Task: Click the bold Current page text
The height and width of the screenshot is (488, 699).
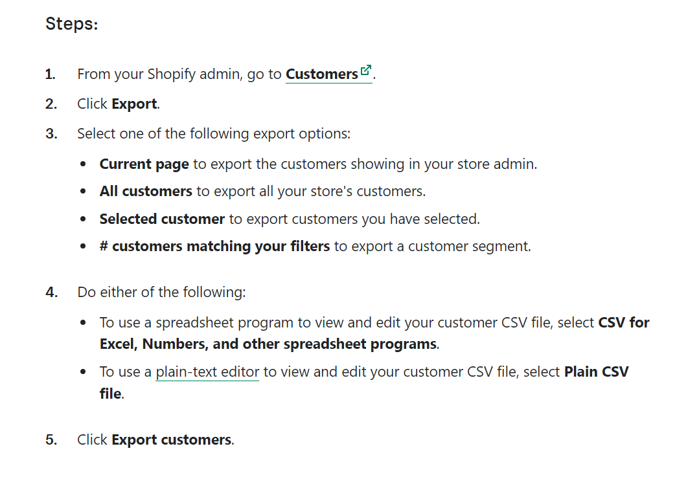Action: pos(144,164)
